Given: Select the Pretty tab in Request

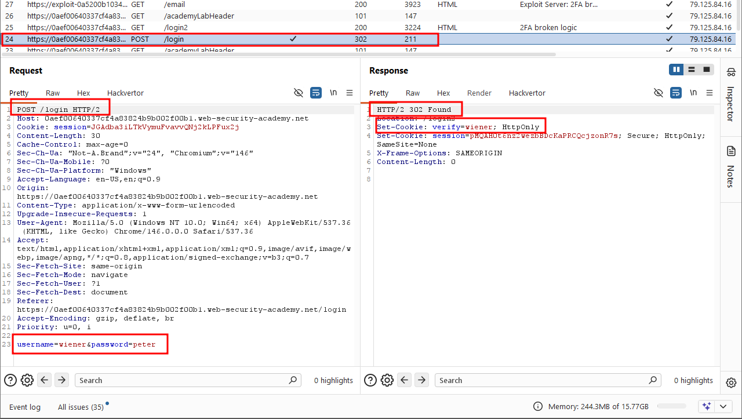Looking at the screenshot, I should coord(19,93).
